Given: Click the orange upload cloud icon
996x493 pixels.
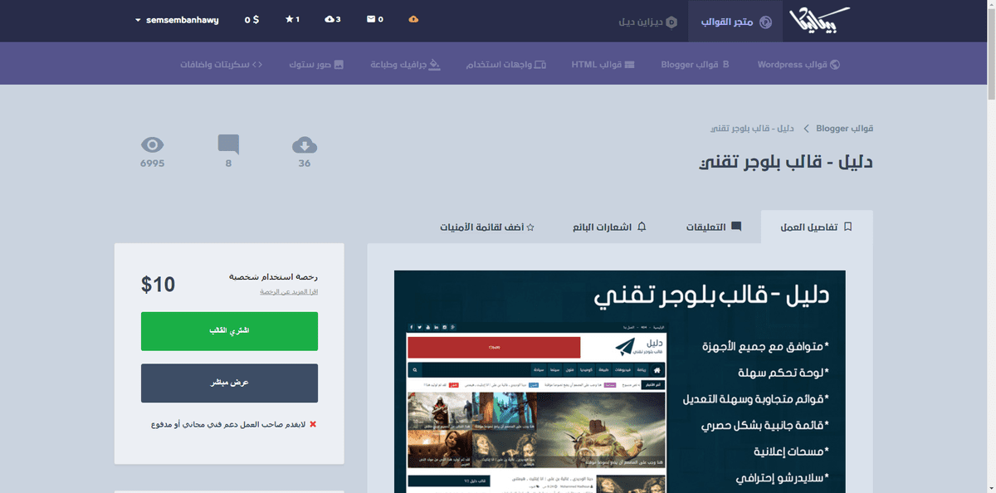Looking at the screenshot, I should (413, 19).
